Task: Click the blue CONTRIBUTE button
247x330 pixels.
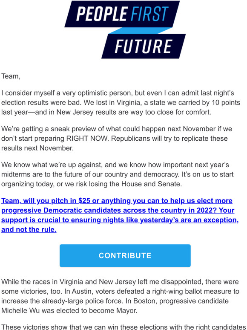Action: click(x=125, y=255)
